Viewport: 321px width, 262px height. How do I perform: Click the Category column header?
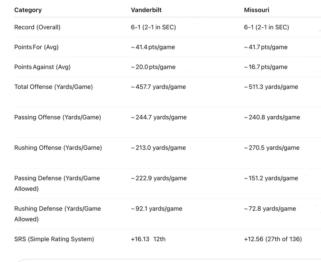tap(28, 10)
